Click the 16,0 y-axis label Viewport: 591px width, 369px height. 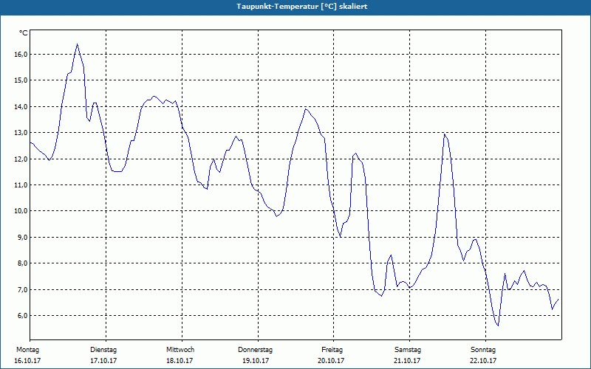click(21, 54)
